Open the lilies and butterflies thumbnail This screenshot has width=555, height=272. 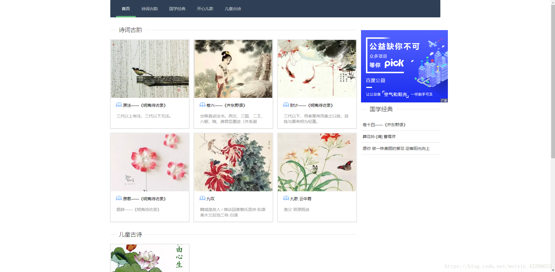[317, 162]
